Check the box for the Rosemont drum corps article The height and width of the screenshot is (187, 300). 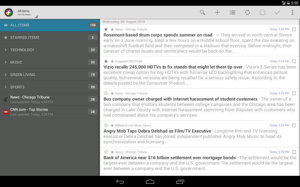pos(294,29)
